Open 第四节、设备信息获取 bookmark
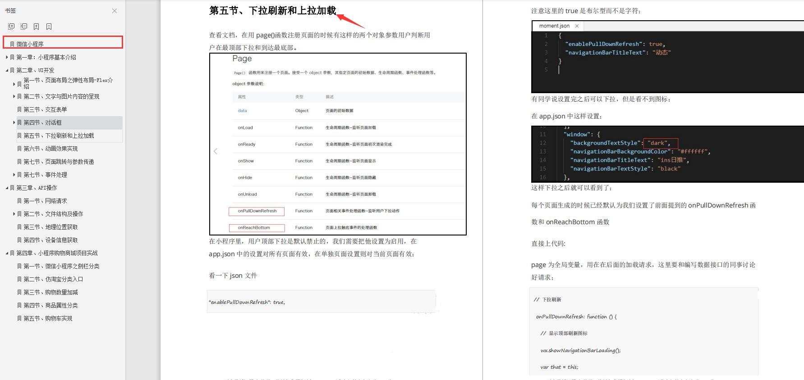The width and height of the screenshot is (804, 380). pyautogui.click(x=51, y=240)
